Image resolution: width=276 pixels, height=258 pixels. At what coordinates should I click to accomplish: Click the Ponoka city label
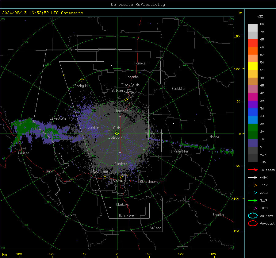(140, 63)
